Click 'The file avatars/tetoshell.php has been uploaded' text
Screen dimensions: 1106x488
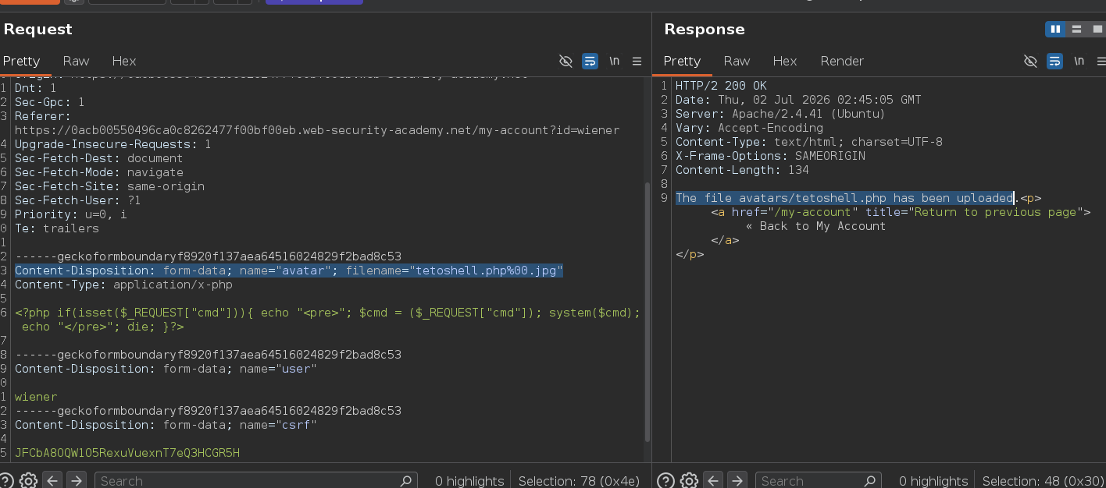[845, 198]
